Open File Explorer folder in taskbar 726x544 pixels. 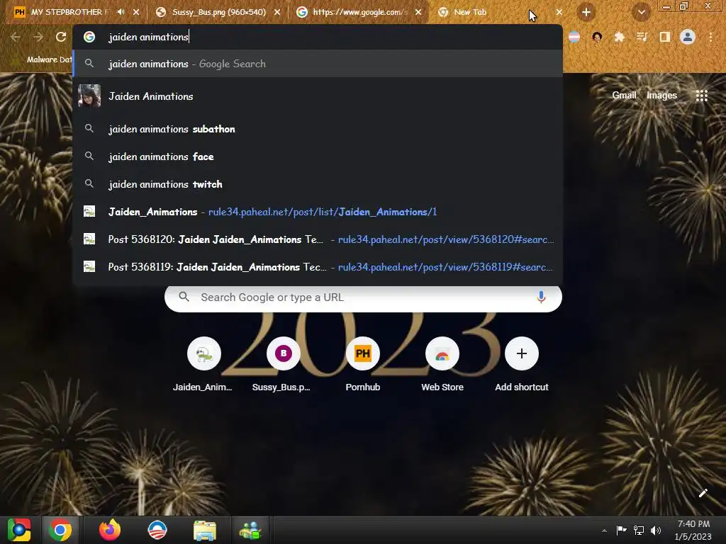point(205,531)
